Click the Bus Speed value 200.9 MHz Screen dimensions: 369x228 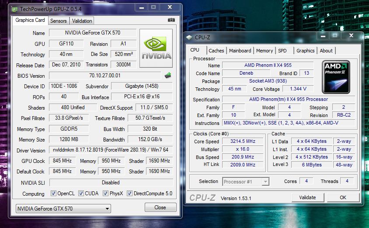click(x=243, y=157)
